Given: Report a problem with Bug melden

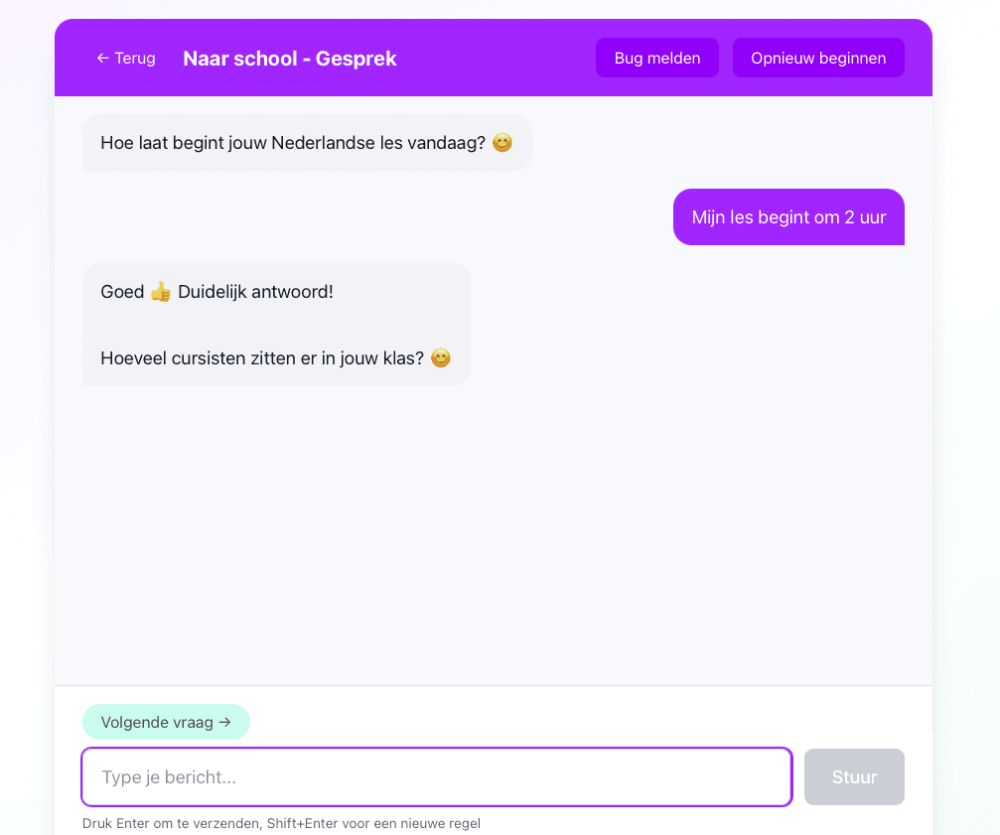Looking at the screenshot, I should 656,58.
